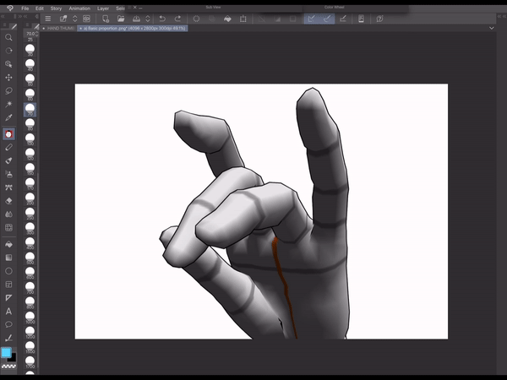This screenshot has height=380, width=507.
Task: Select the Eraser tool
Action: pyautogui.click(x=9, y=201)
